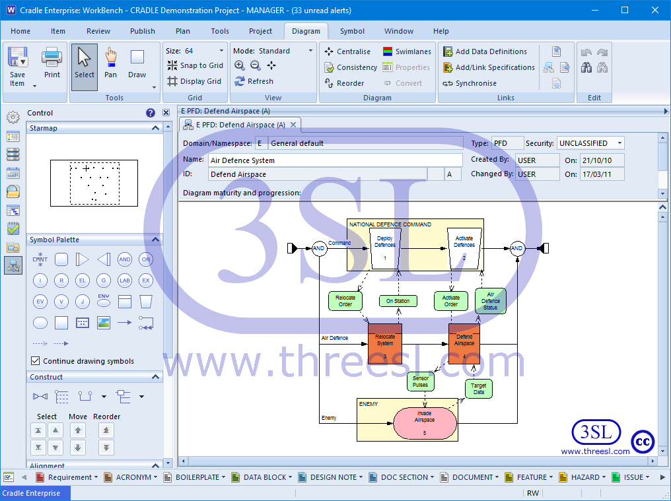This screenshot has width=671, height=501.
Task: Click Synchronise links
Action: (x=470, y=83)
